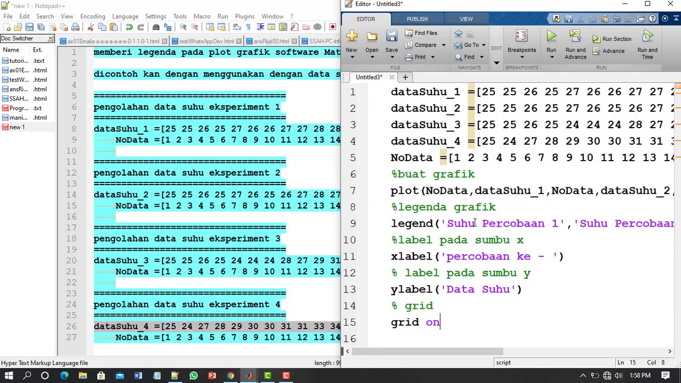Viewport: 681px width, 383px height.
Task: Select testWhatsAppDev.html tab in Notepad++
Action: pyautogui.click(x=206, y=41)
